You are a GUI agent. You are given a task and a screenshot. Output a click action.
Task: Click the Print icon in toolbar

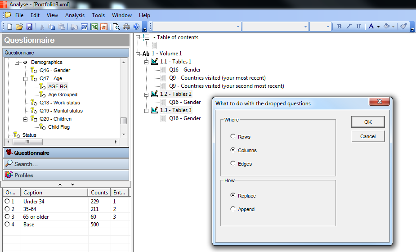pyautogui.click(x=126, y=27)
